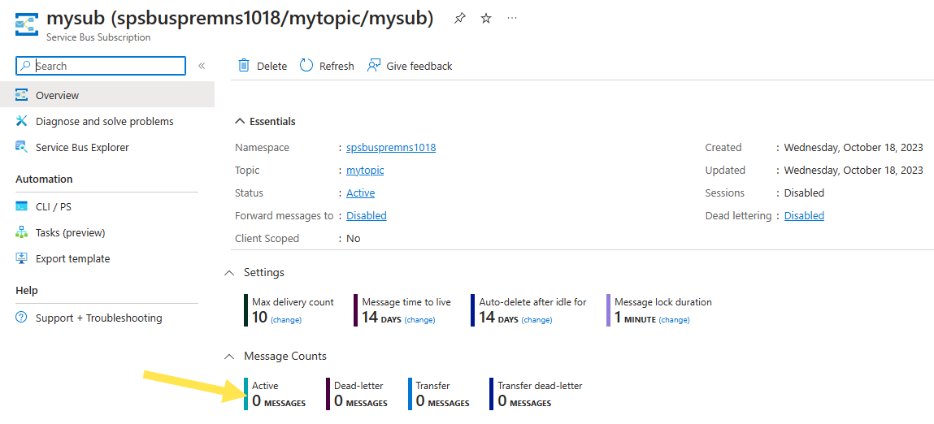Click the Active status link

pos(360,193)
